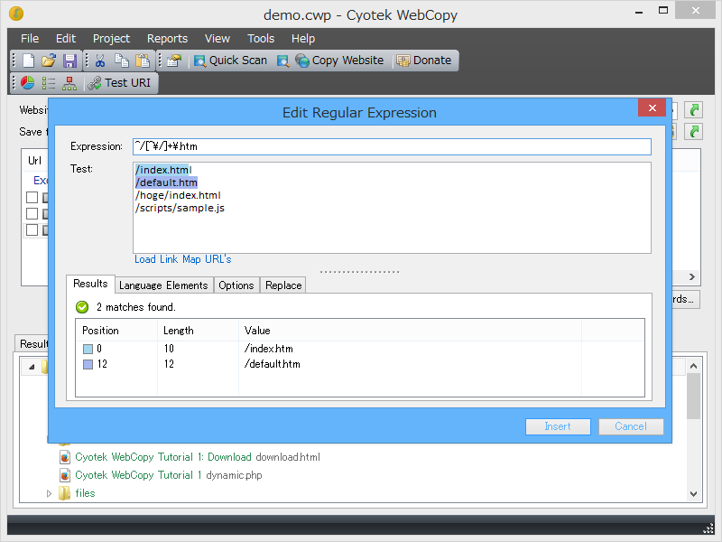Toggle the second checkbox in the Url list
Viewport: 722px width, 542px height.
pyautogui.click(x=32, y=214)
